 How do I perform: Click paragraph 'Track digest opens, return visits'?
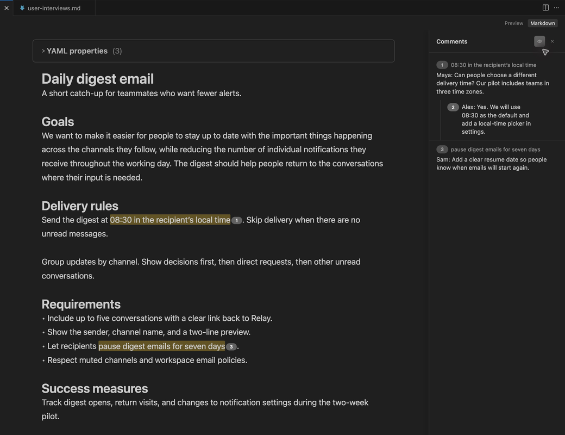pyautogui.click(x=205, y=409)
